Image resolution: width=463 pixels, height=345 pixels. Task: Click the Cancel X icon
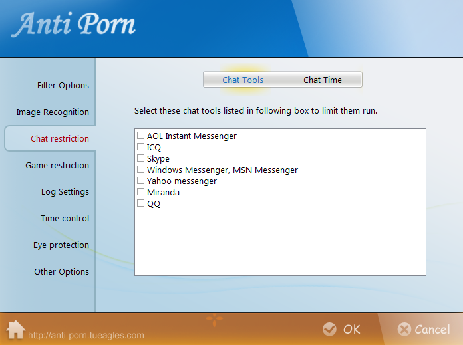click(404, 329)
